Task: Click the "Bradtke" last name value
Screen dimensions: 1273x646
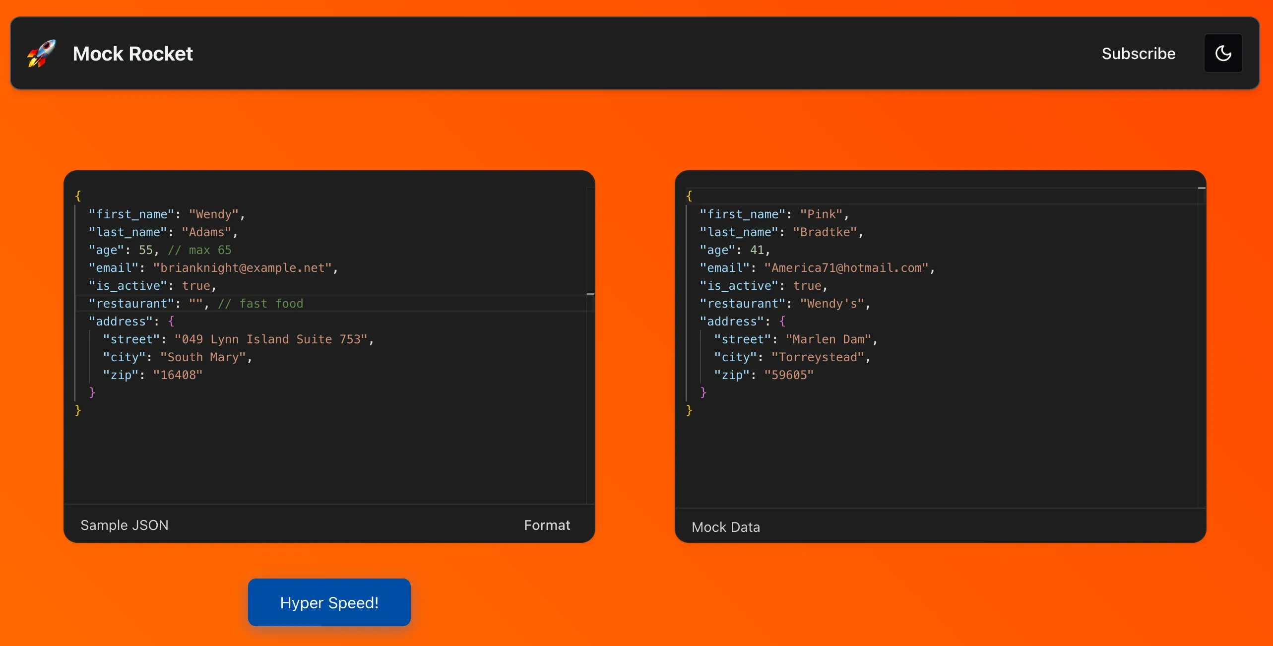Action: [825, 232]
